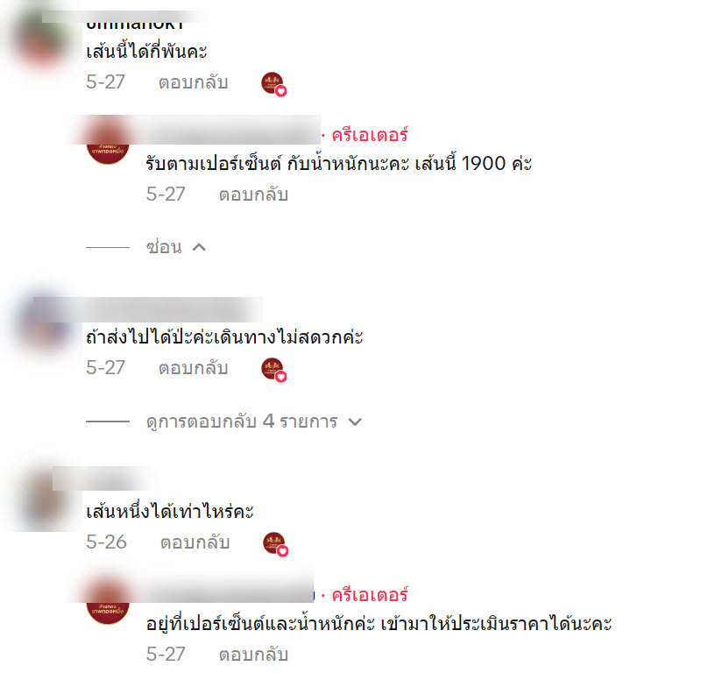Reply to creator's last comment about appraisal
Screen dimensions: 715x680
click(253, 655)
